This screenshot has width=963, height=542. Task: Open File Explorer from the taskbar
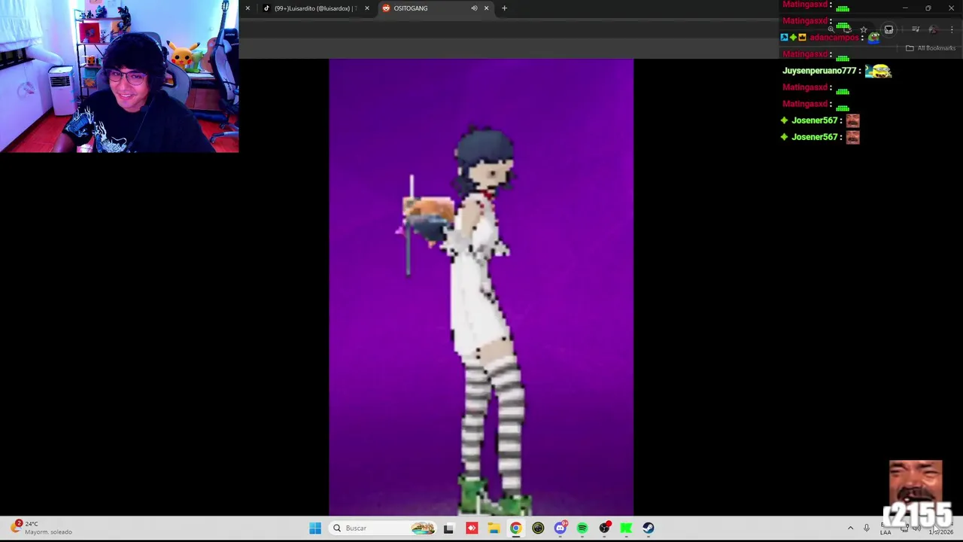tap(494, 528)
